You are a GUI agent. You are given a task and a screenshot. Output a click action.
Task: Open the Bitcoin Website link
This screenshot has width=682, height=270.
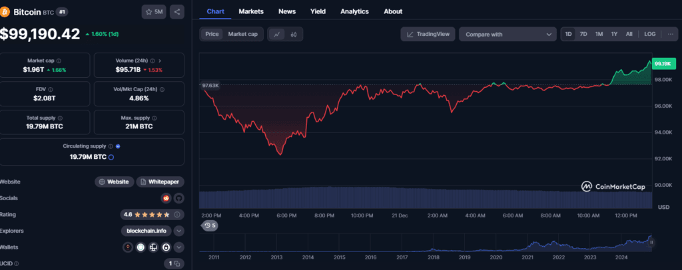coord(114,182)
